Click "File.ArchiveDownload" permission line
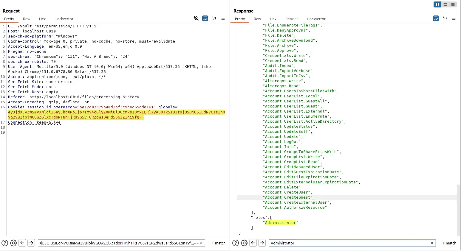This screenshot has height=251, width=461. [290, 40]
